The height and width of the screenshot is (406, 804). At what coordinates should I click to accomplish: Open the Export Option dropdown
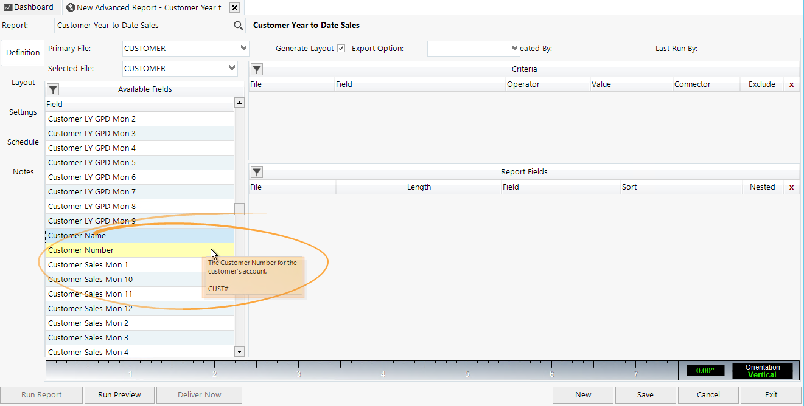513,48
